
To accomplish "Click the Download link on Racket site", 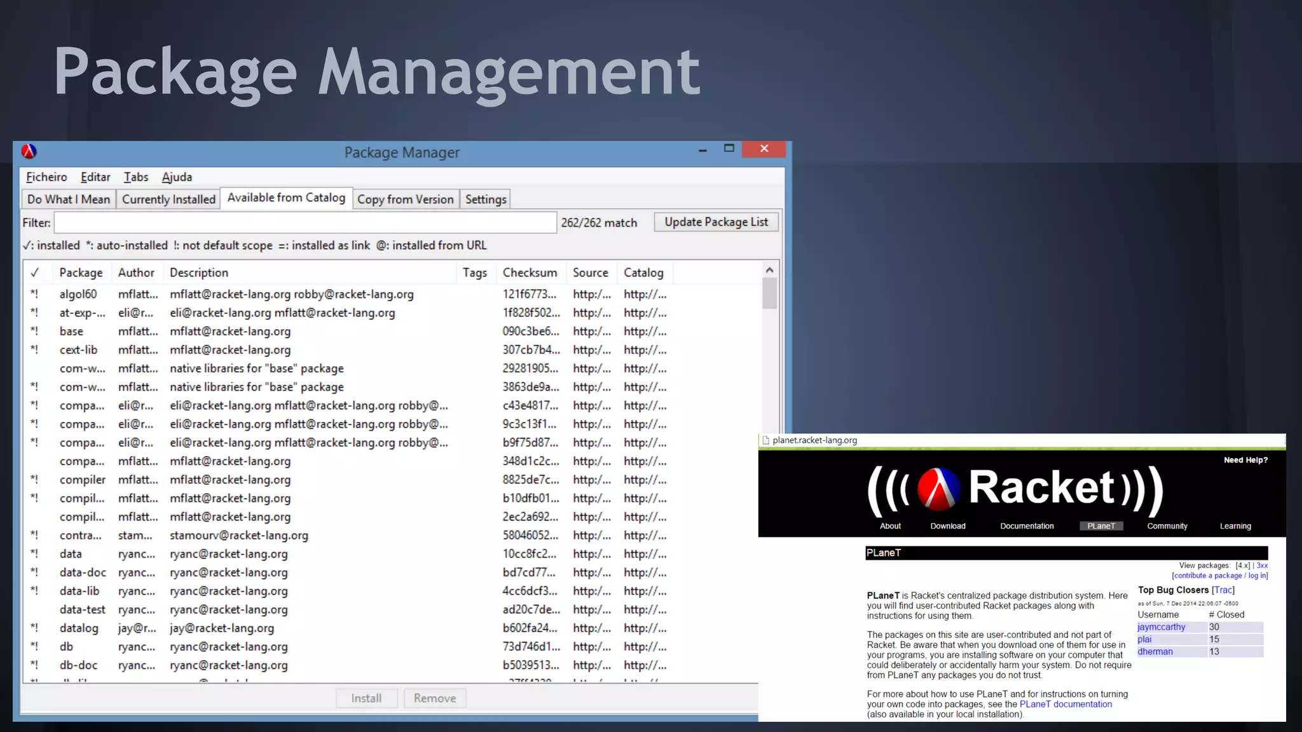I will (947, 526).
